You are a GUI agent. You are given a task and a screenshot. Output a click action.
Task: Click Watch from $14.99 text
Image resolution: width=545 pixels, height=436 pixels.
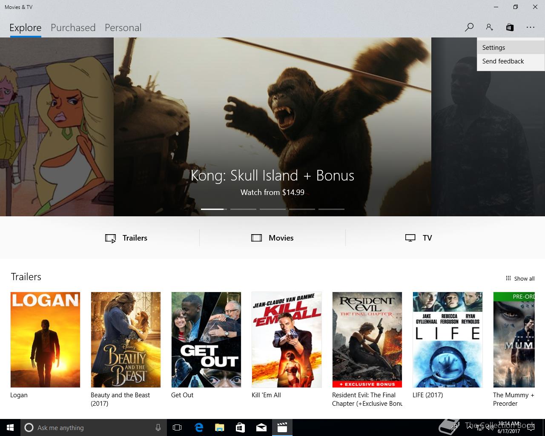pyautogui.click(x=272, y=192)
